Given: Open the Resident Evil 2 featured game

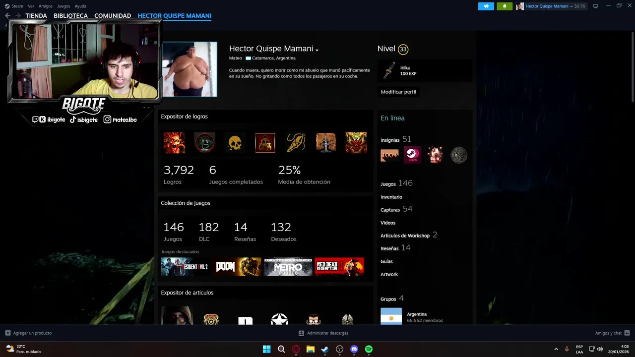Looking at the screenshot, I should tap(185, 267).
